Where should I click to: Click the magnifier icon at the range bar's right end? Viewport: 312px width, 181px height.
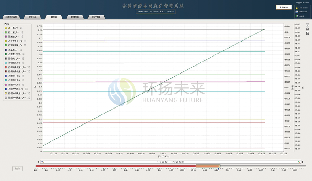click(299, 162)
